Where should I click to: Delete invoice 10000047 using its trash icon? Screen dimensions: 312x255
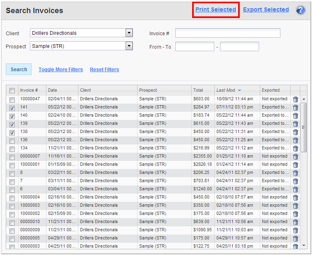[x=295, y=99]
